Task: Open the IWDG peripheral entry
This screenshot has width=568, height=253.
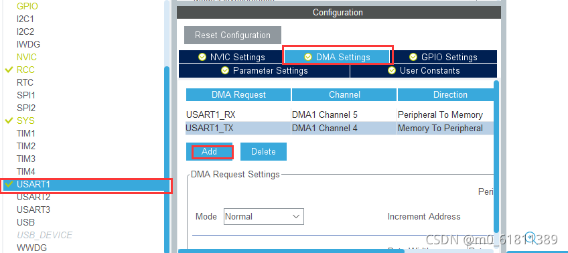Action: coord(28,44)
